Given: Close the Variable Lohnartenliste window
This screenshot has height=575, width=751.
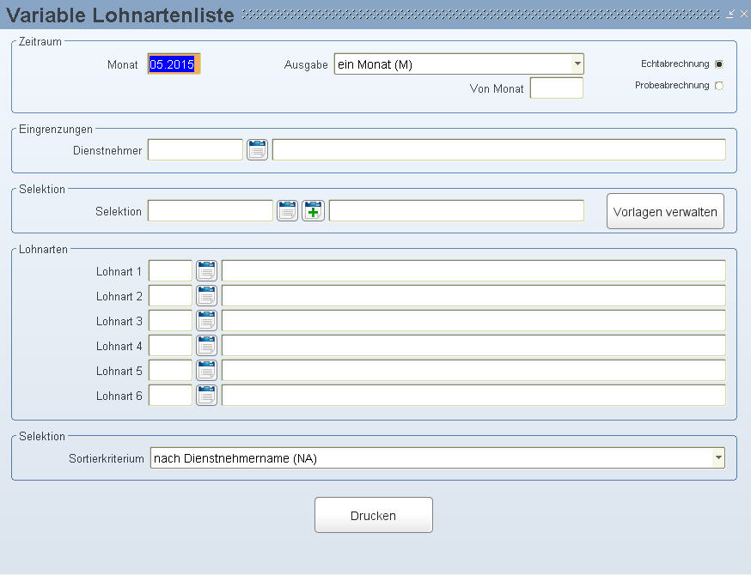Looking at the screenshot, I should click(x=743, y=14).
